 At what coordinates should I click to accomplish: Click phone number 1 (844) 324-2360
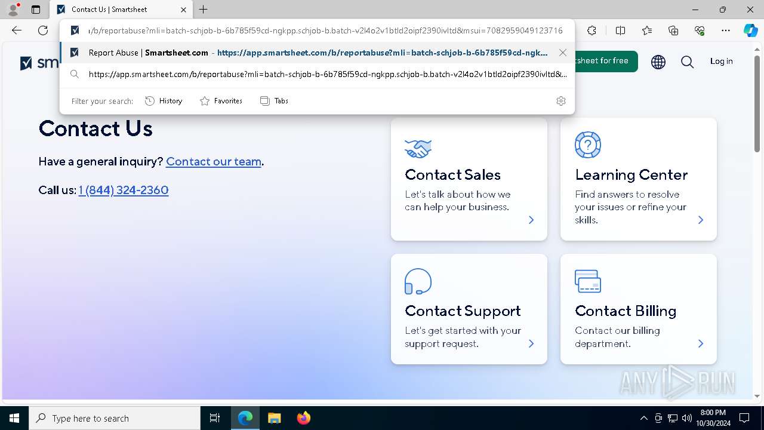tap(124, 190)
